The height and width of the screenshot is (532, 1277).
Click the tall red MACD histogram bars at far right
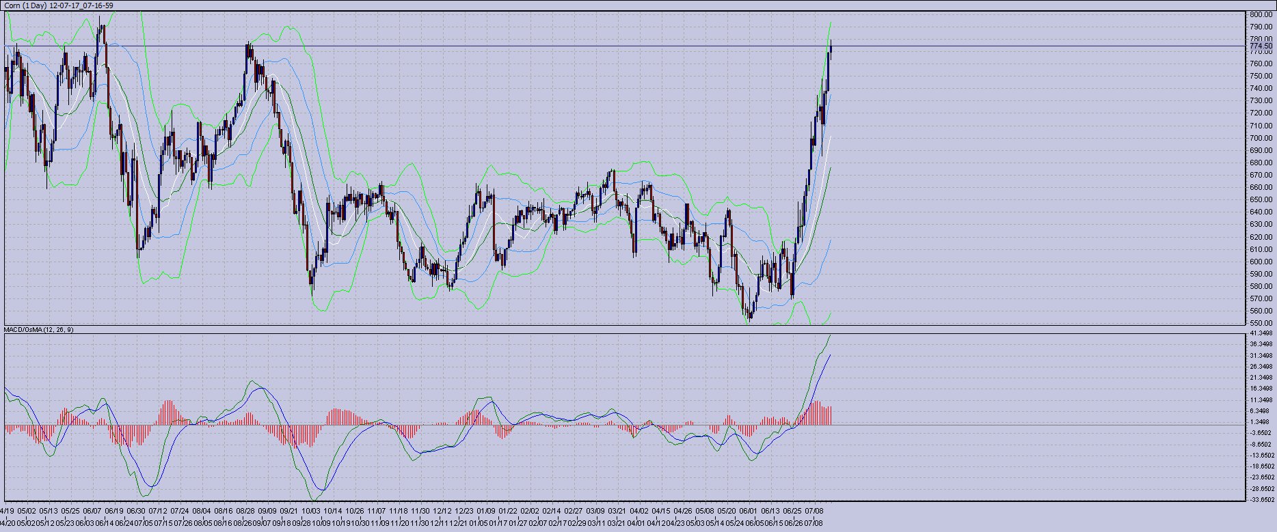[x=817, y=413]
